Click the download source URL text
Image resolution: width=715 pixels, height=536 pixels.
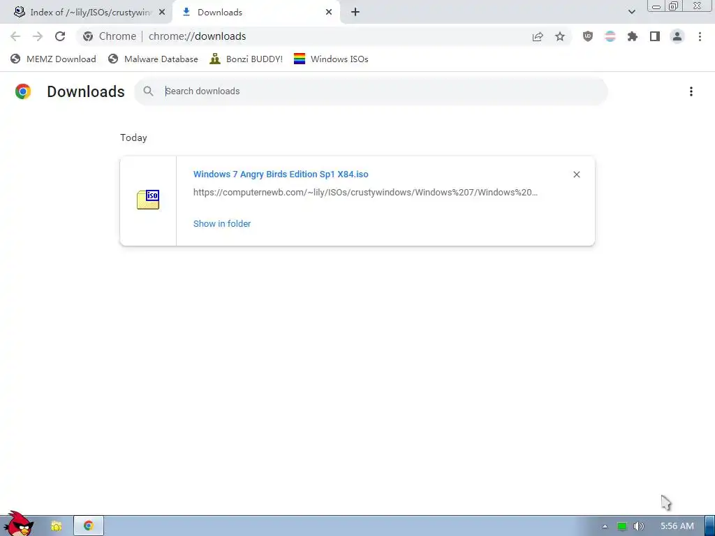[x=365, y=193]
